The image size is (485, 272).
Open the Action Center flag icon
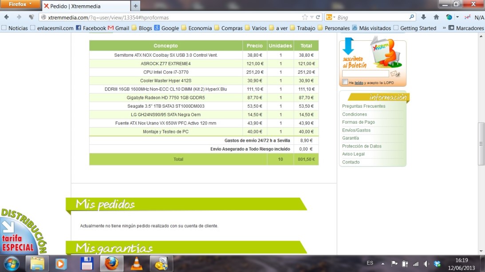click(394, 264)
